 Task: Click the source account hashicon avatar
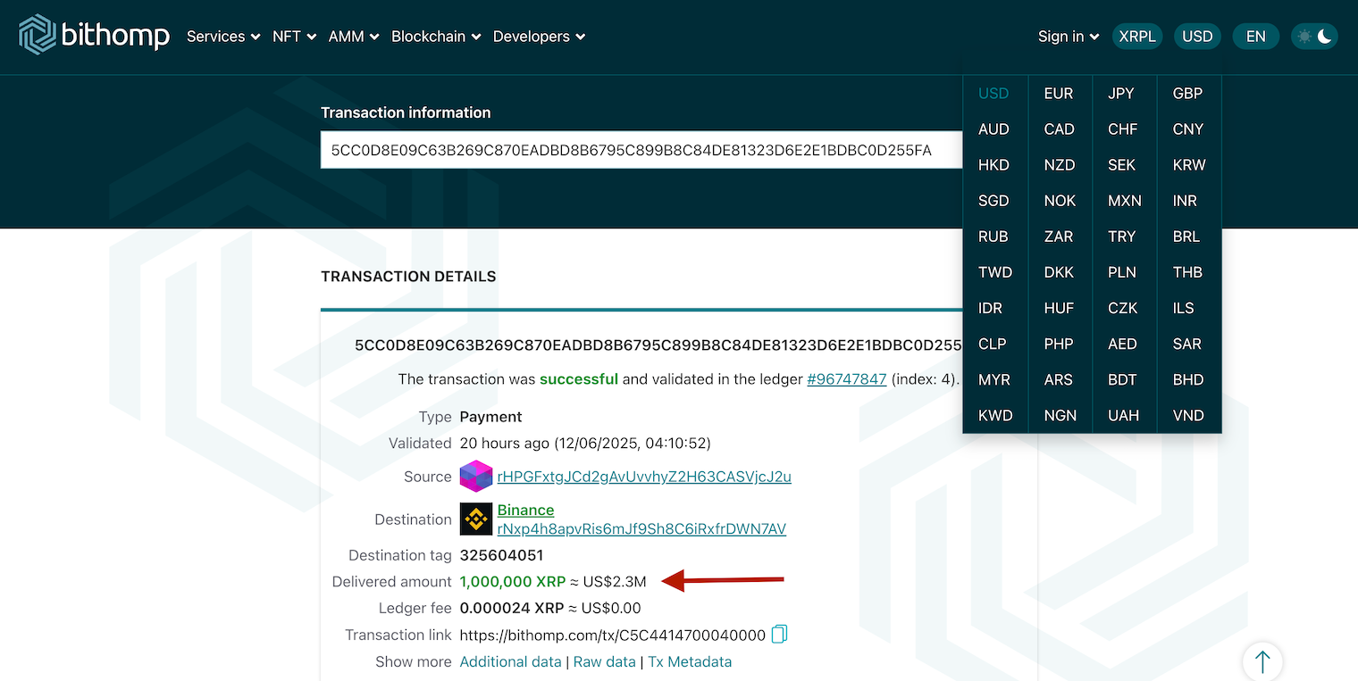tap(476, 477)
